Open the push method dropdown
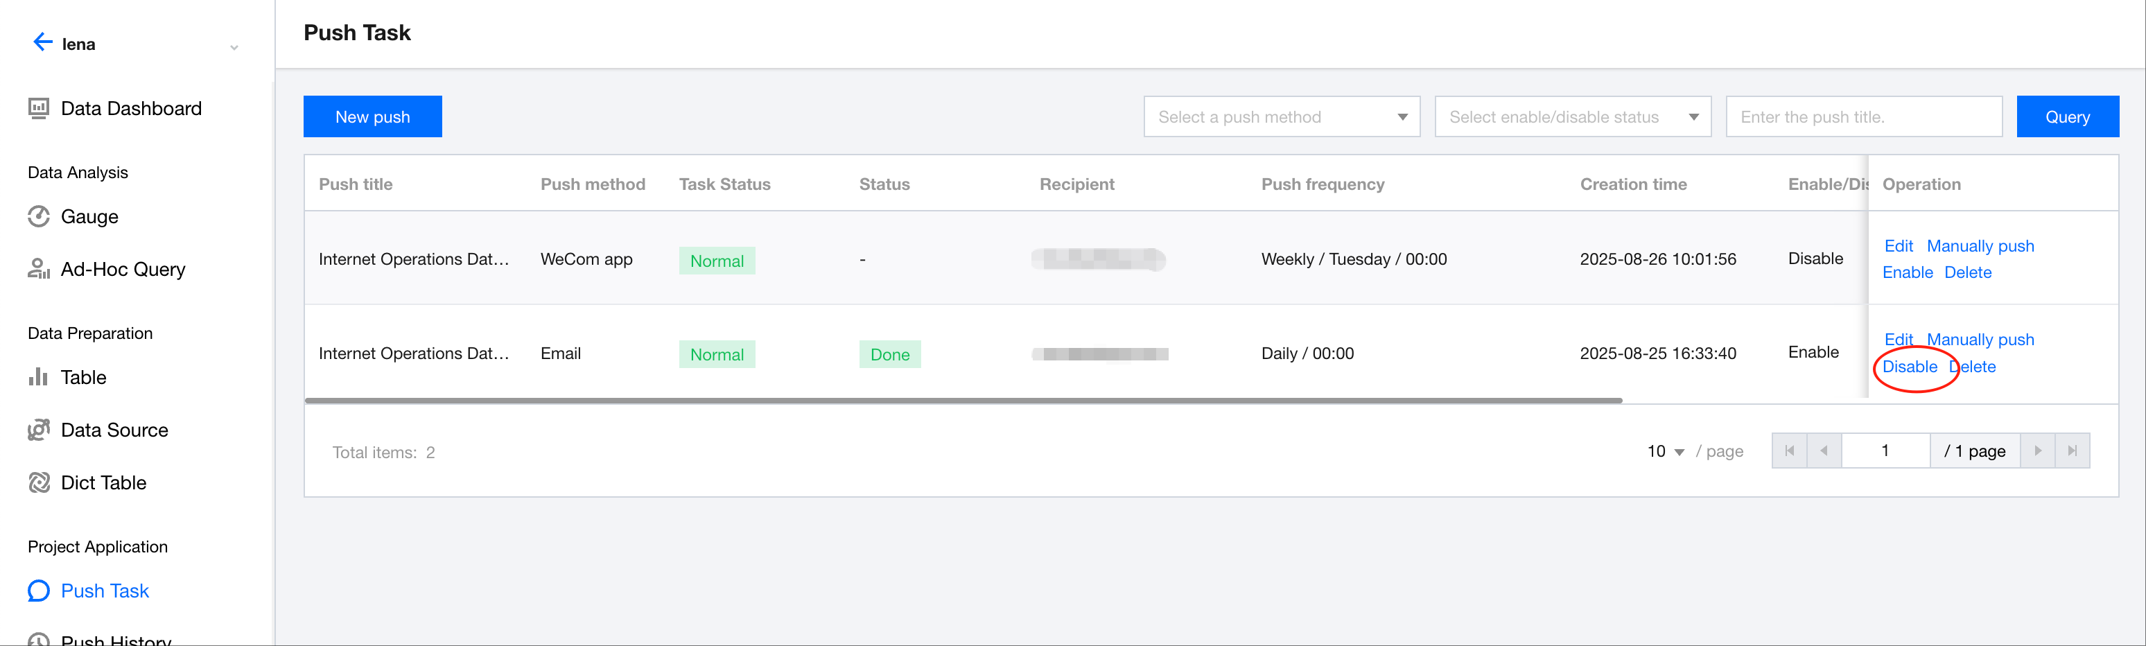The height and width of the screenshot is (646, 2146). coord(1281,116)
